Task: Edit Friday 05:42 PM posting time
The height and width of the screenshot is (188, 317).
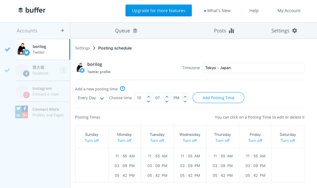Action: [255, 175]
